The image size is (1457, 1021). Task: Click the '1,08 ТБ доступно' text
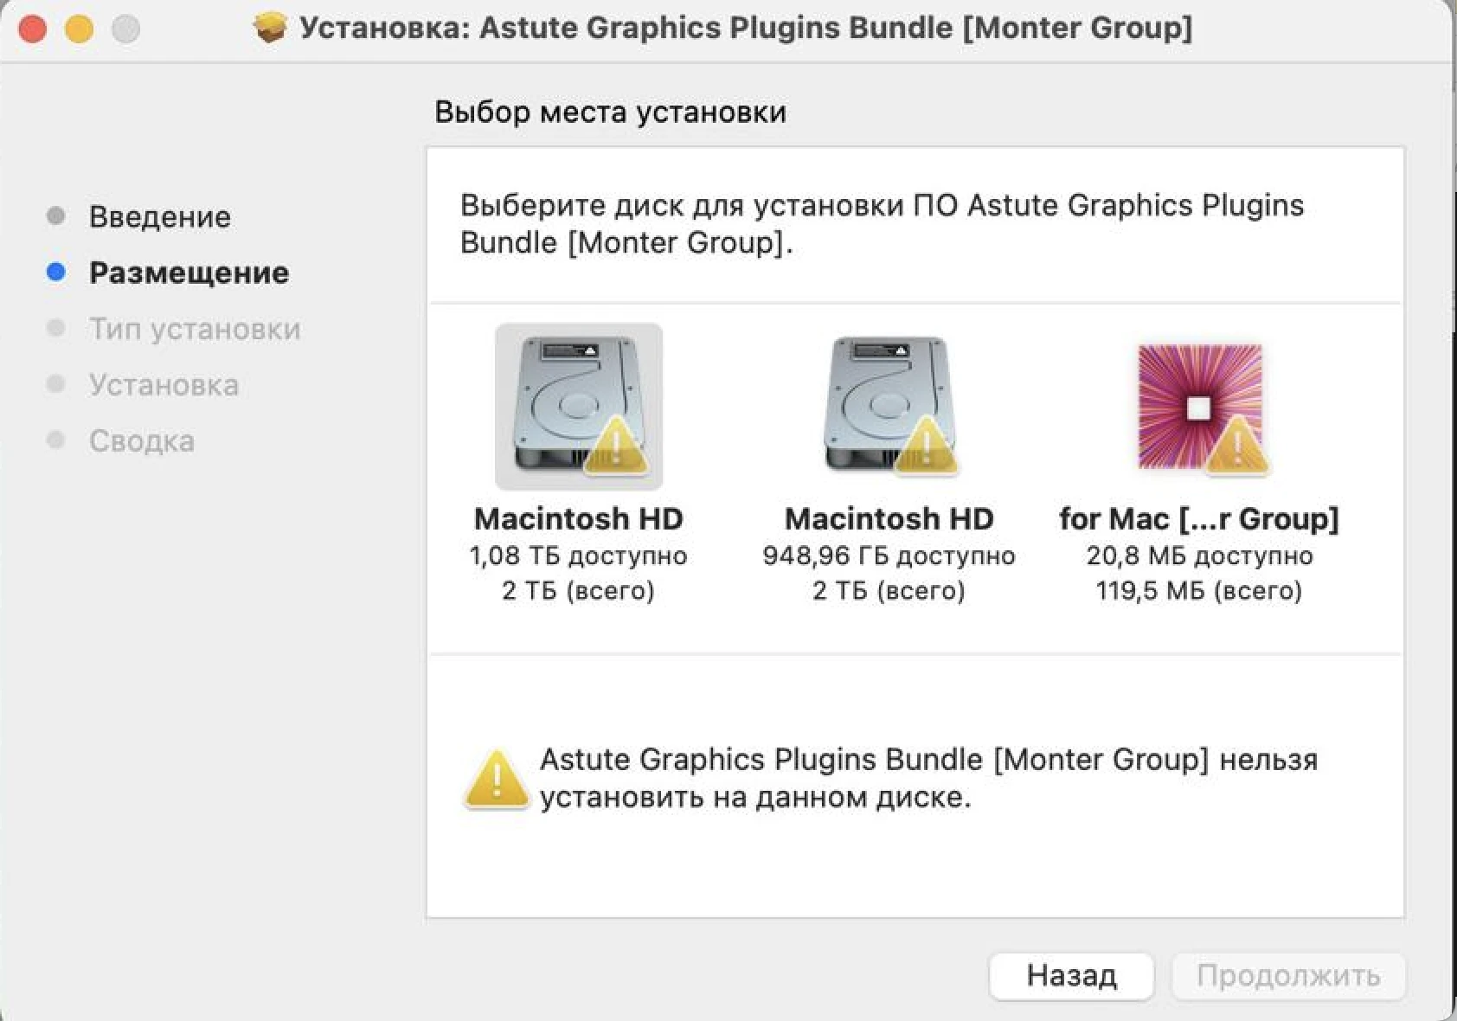579,555
